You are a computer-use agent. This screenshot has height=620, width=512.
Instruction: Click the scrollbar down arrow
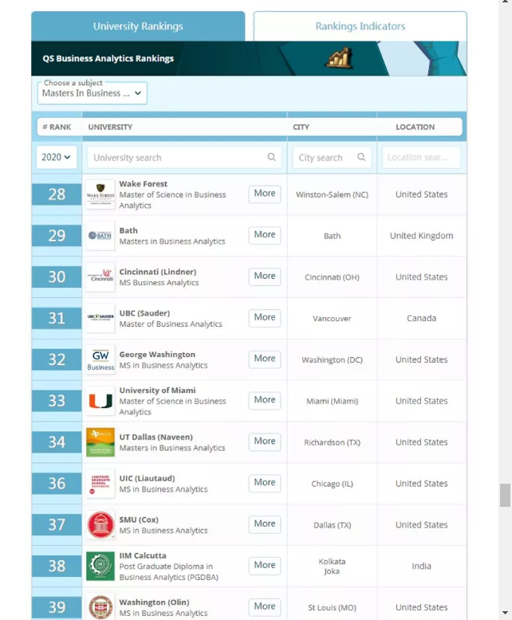pyautogui.click(x=505, y=613)
